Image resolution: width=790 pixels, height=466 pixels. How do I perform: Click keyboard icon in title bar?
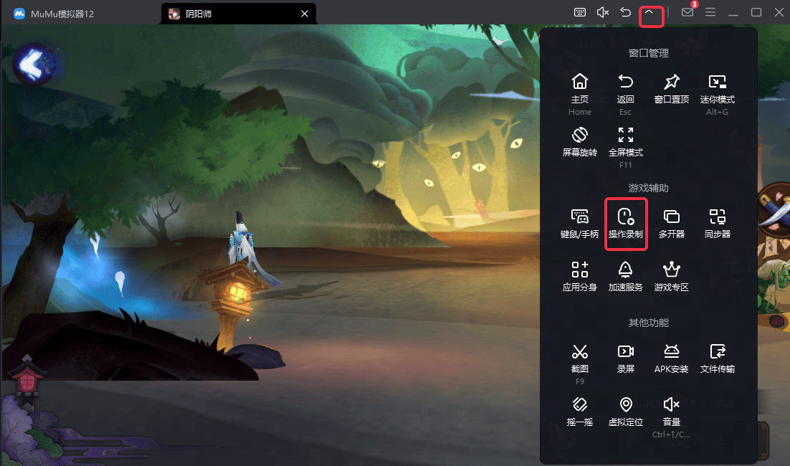(580, 12)
